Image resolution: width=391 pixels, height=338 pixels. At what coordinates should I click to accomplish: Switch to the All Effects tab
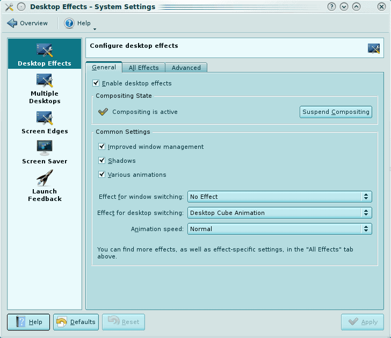143,68
